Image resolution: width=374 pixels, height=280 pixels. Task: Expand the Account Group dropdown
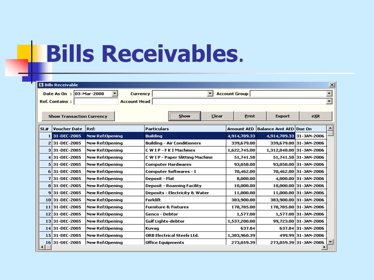(x=329, y=94)
